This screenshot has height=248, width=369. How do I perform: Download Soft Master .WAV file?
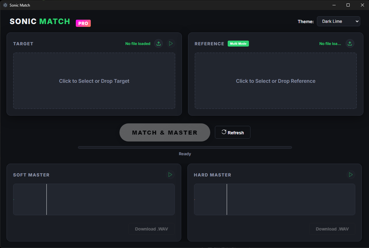151,229
